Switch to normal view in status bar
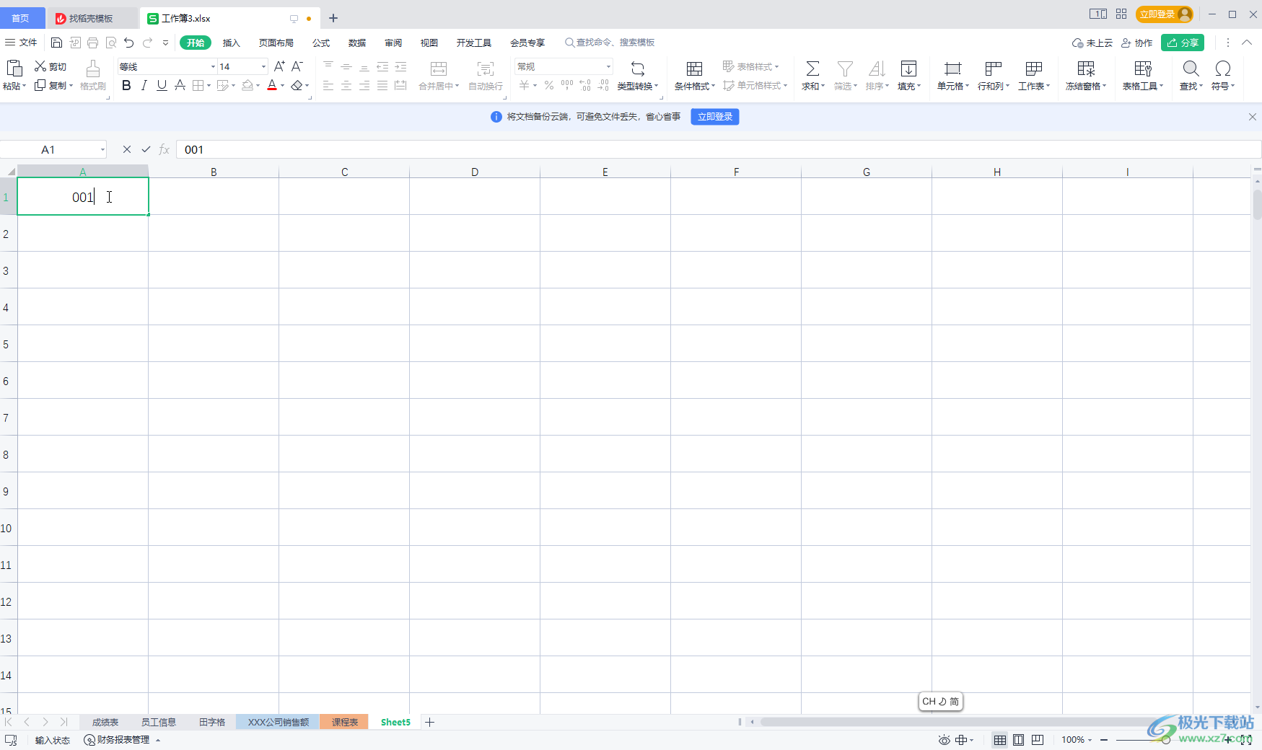 click(x=999, y=740)
